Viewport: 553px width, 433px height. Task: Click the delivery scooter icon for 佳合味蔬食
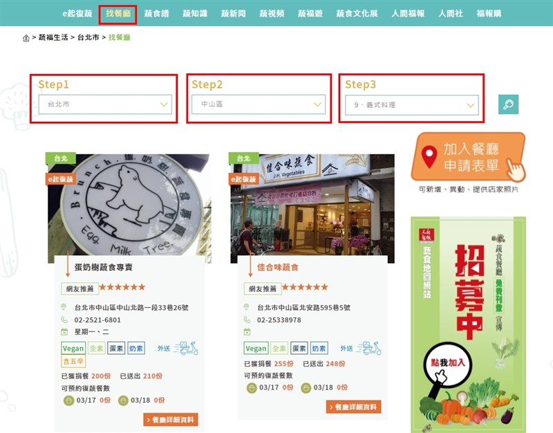click(x=369, y=349)
